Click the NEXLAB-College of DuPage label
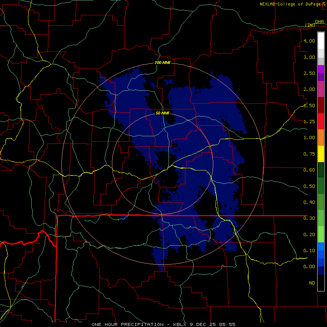The image size is (327, 327). [x=290, y=4]
